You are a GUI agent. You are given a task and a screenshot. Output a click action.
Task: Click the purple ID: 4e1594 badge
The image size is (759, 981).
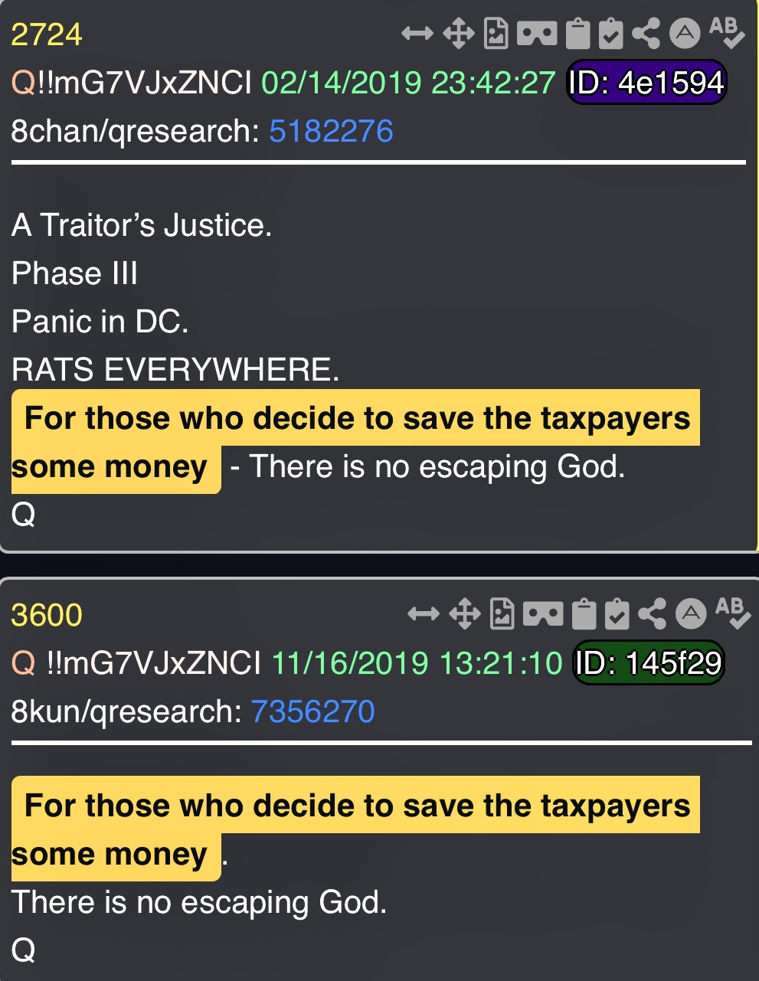tap(646, 82)
